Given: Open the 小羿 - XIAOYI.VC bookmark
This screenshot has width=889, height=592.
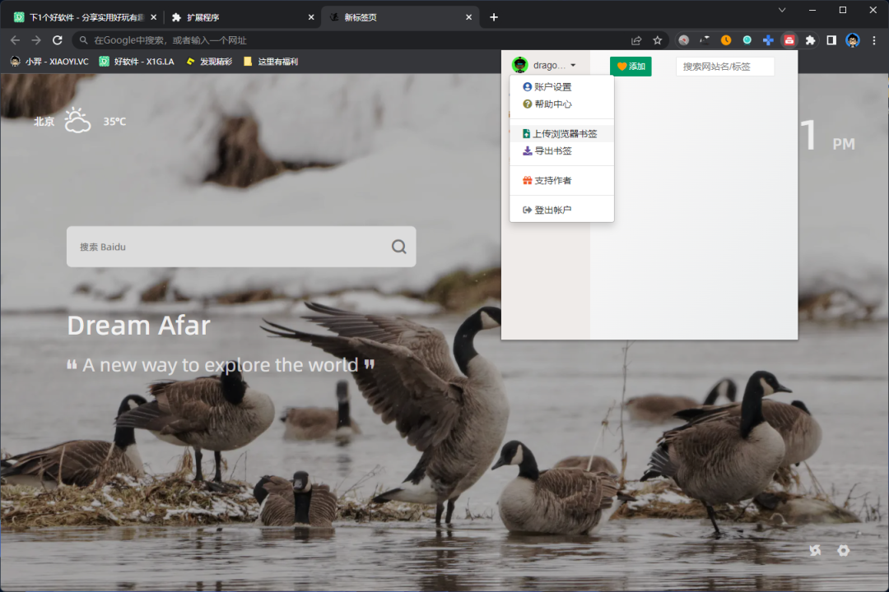Looking at the screenshot, I should coord(49,61).
